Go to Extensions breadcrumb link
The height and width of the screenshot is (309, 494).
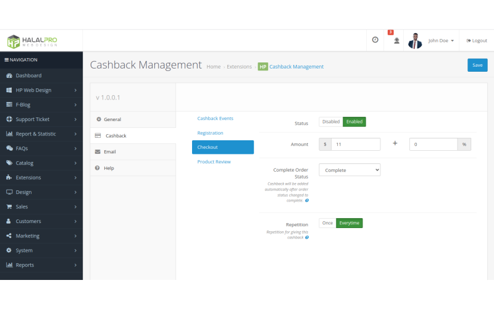239,67
